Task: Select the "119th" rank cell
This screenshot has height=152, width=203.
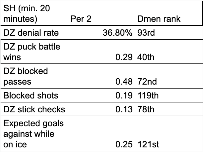Action: tap(168, 95)
